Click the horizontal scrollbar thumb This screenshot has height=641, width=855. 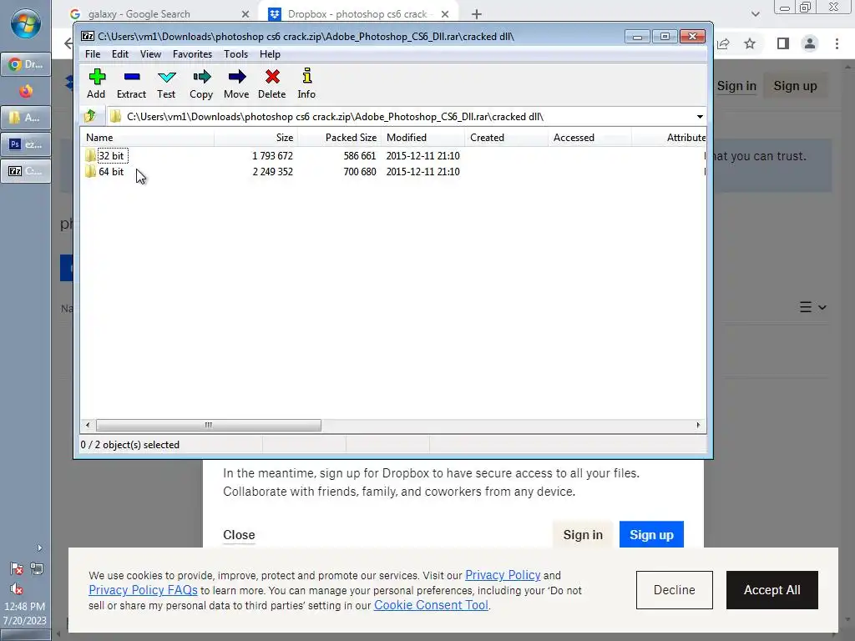[208, 425]
